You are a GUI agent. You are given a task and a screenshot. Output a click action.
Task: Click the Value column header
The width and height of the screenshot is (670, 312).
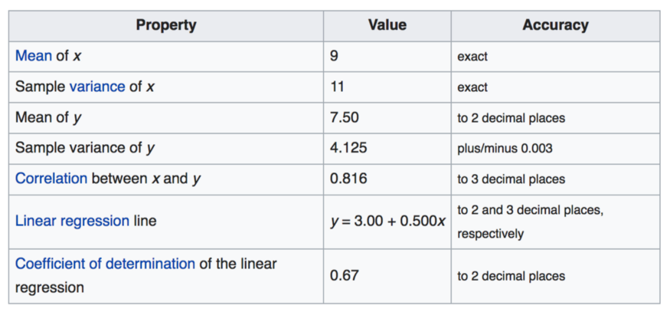[x=387, y=25]
